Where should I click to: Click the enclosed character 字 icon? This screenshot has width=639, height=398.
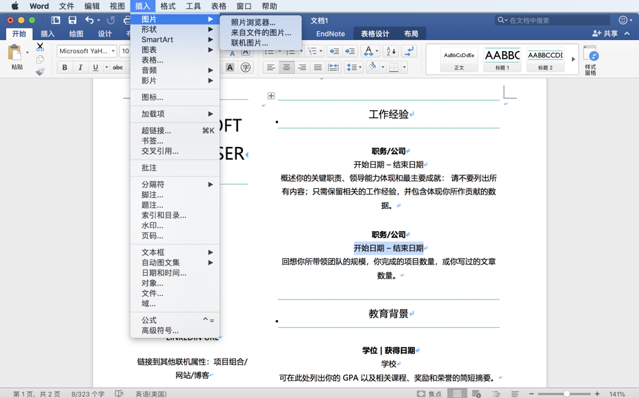pos(246,67)
